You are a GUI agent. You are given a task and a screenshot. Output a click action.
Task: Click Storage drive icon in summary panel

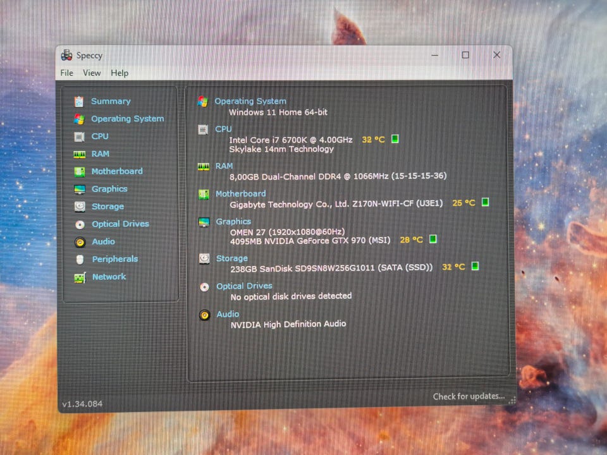click(204, 258)
